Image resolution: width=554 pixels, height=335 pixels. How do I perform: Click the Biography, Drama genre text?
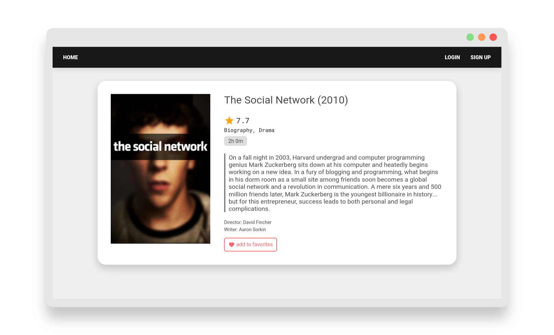249,130
